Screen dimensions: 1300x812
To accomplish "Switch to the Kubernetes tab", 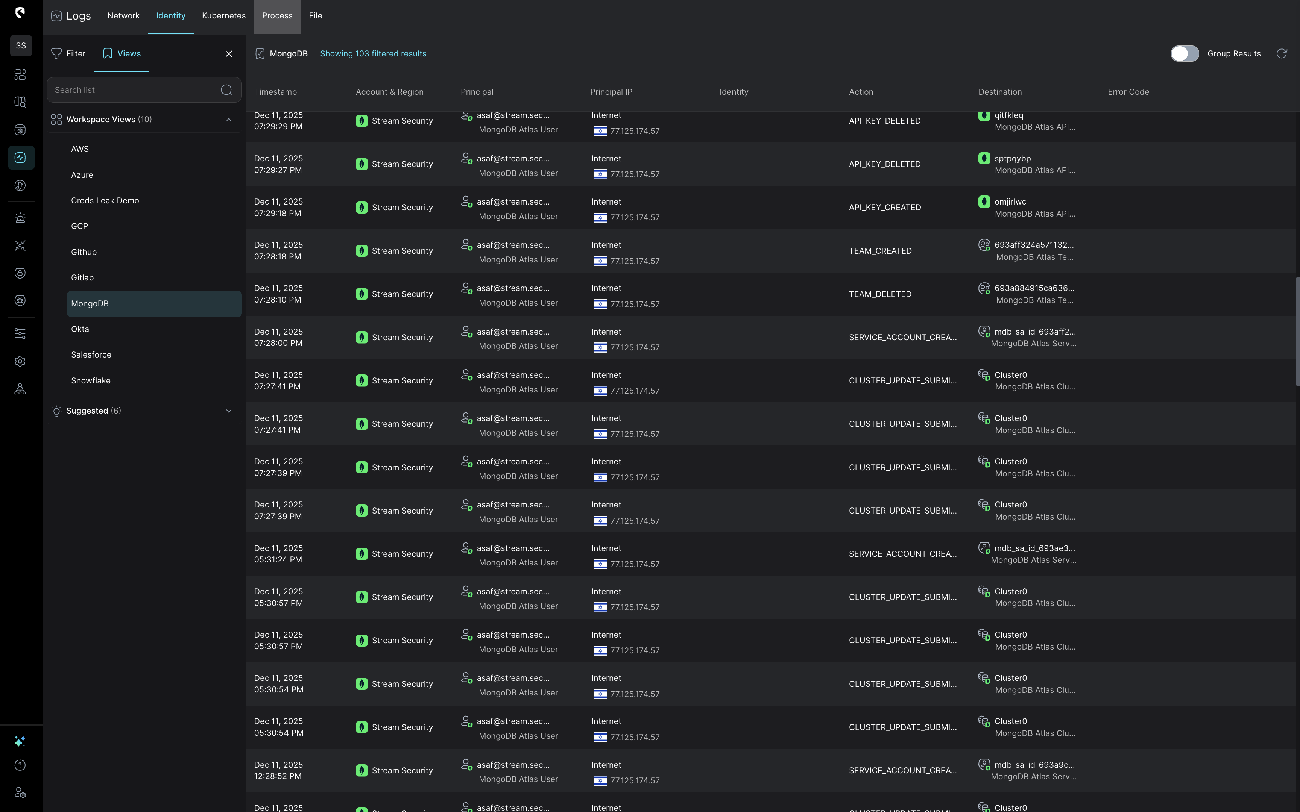I will [223, 16].
